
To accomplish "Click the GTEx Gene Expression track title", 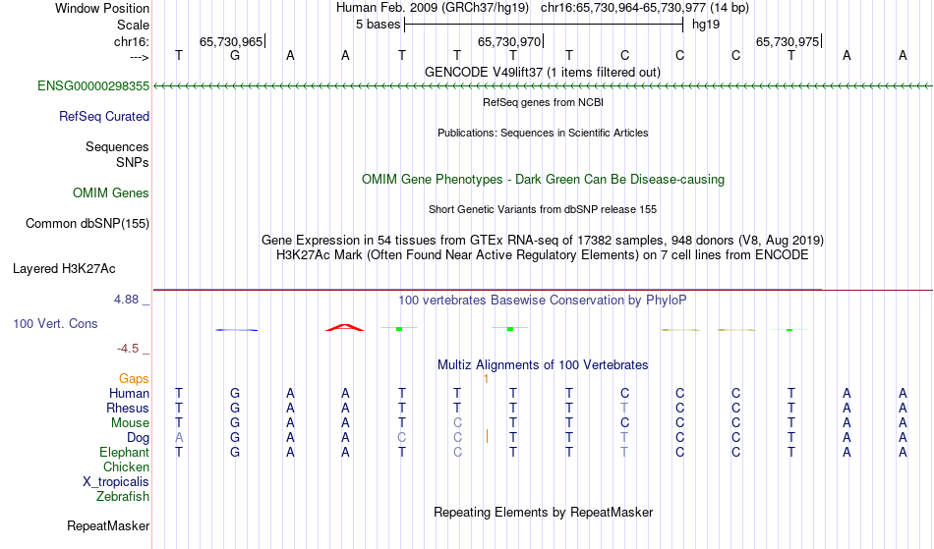I will (x=543, y=240).
